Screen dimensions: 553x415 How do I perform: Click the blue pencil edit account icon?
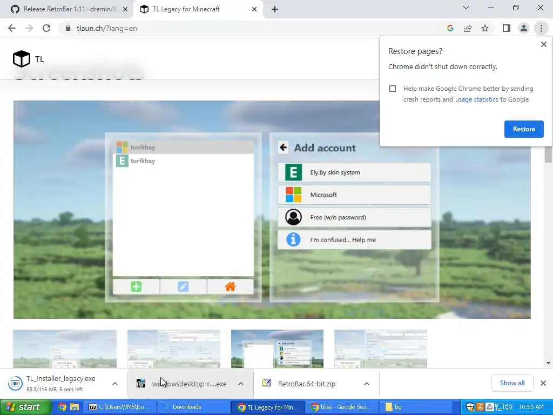pos(183,286)
